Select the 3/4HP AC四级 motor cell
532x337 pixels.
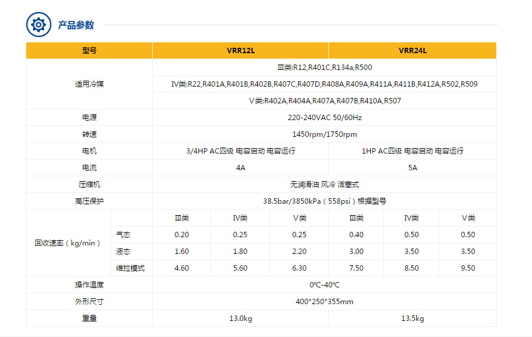tap(241, 151)
